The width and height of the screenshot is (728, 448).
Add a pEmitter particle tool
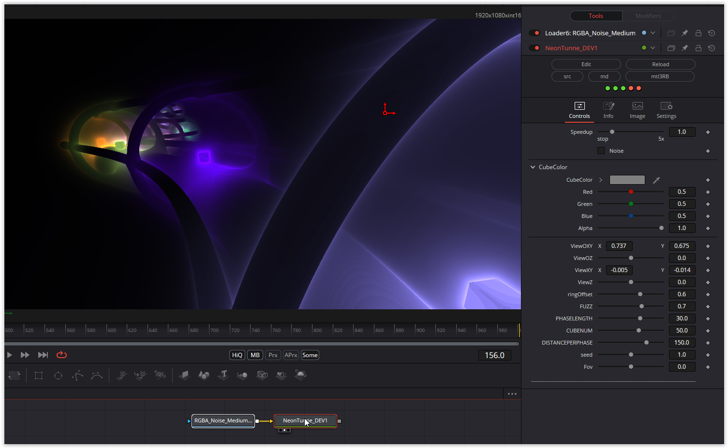pos(121,376)
